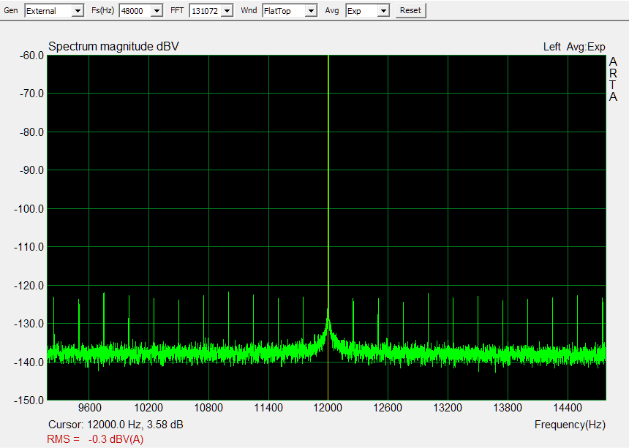Open the Gen source dropdown showing External

(53, 11)
